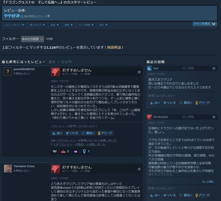Click the thumbs-up icon beside kain
Screen dimensions: 221x201
point(149,68)
